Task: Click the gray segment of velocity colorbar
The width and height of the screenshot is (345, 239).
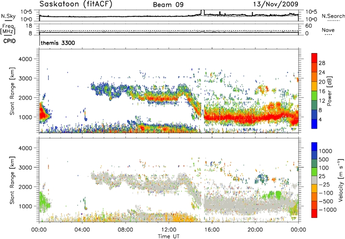Action: [x=314, y=180]
